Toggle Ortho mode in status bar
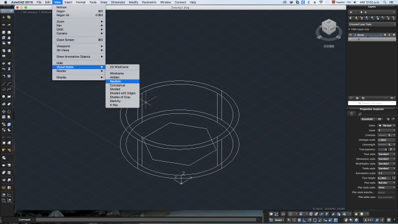The height and width of the screenshot is (224, 398). tap(304, 220)
